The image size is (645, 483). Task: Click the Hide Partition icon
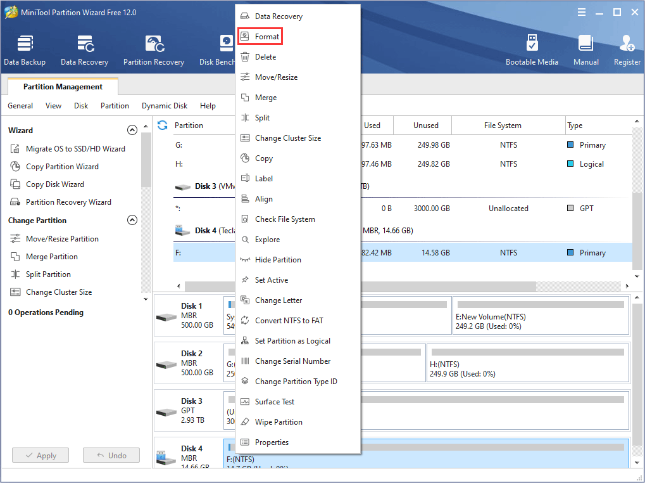point(245,259)
